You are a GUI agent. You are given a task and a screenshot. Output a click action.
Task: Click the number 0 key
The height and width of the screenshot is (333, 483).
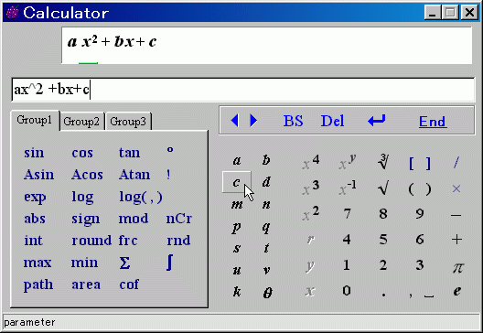point(347,291)
